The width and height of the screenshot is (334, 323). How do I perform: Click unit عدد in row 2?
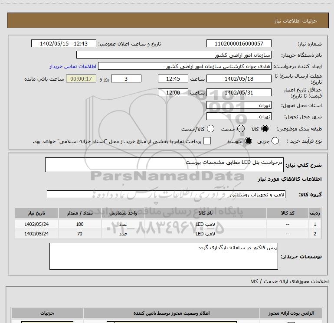(x=123, y=234)
